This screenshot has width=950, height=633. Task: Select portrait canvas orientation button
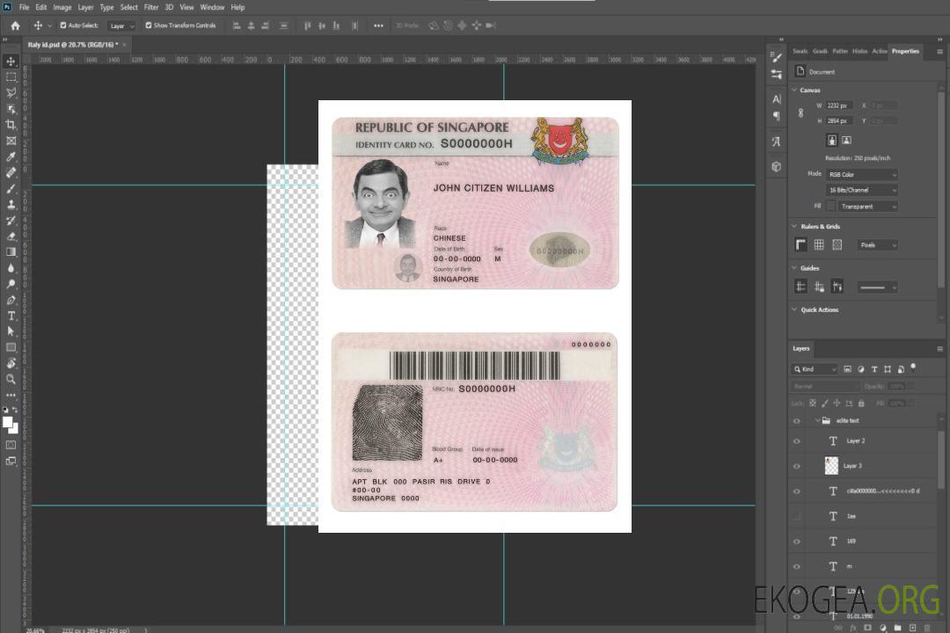coord(832,140)
